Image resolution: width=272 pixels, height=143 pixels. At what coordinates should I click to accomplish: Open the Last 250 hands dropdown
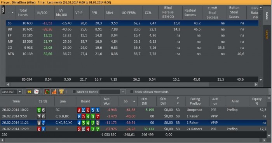pyautogui.click(x=20, y=91)
